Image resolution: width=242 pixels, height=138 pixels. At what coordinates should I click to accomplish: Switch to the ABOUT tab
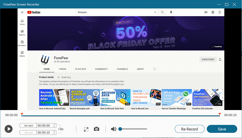pos(140,69)
